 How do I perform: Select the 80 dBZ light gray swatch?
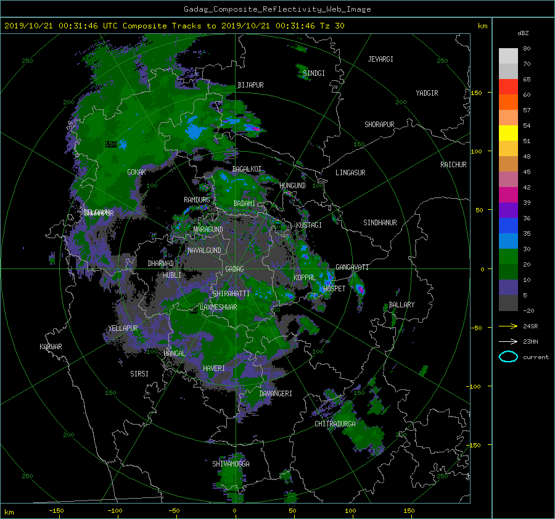coord(508,56)
